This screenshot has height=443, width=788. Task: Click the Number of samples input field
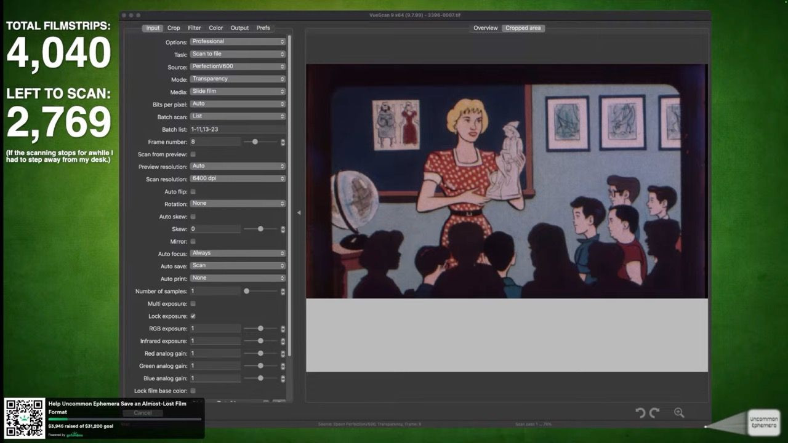tap(215, 291)
